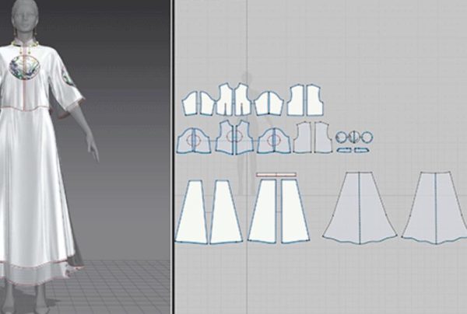The image size is (467, 314).
Task: Click the embroidered patch on the dress sleeve
Action: (x=67, y=77)
